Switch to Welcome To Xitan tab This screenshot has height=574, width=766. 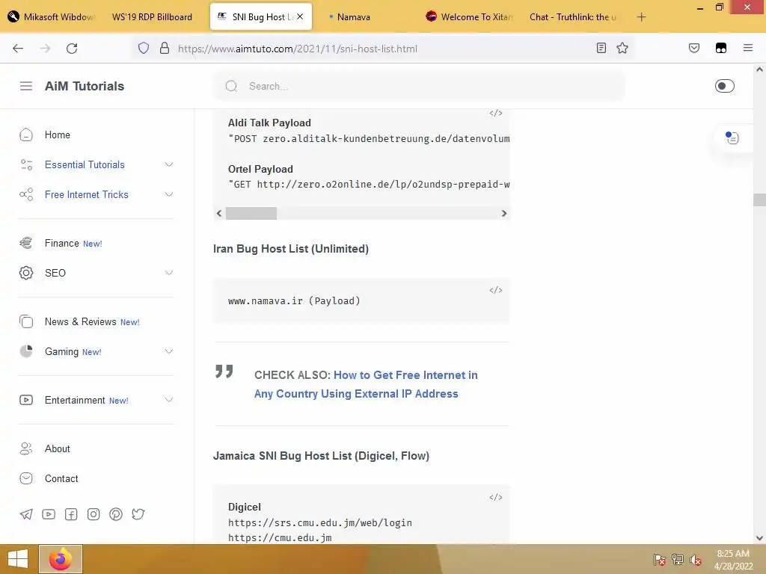(x=469, y=16)
